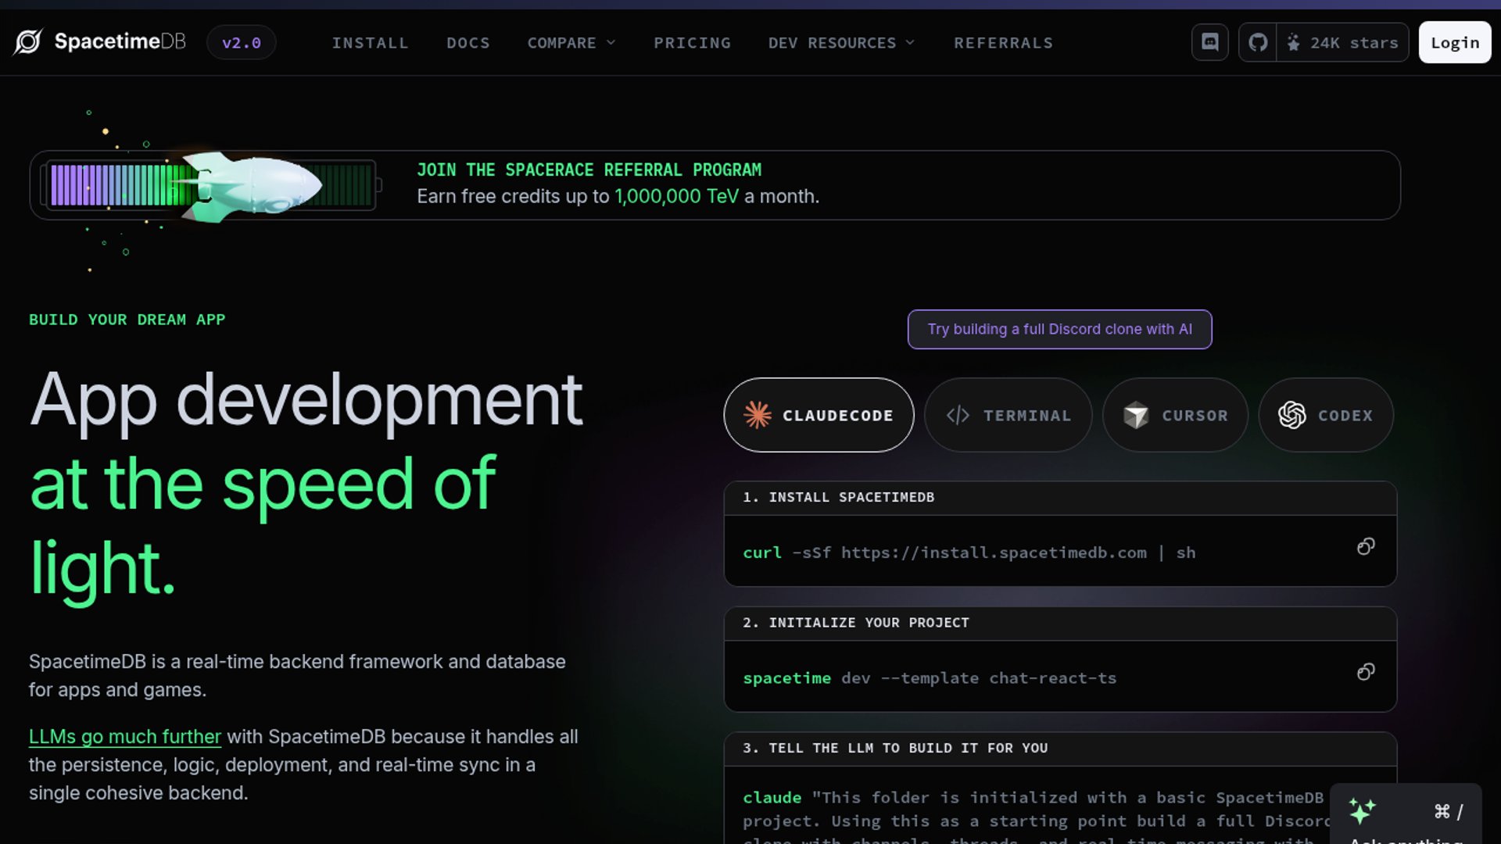Click the rocket progress bar graphic
This screenshot has width=1501, height=844.
pyautogui.click(x=211, y=185)
